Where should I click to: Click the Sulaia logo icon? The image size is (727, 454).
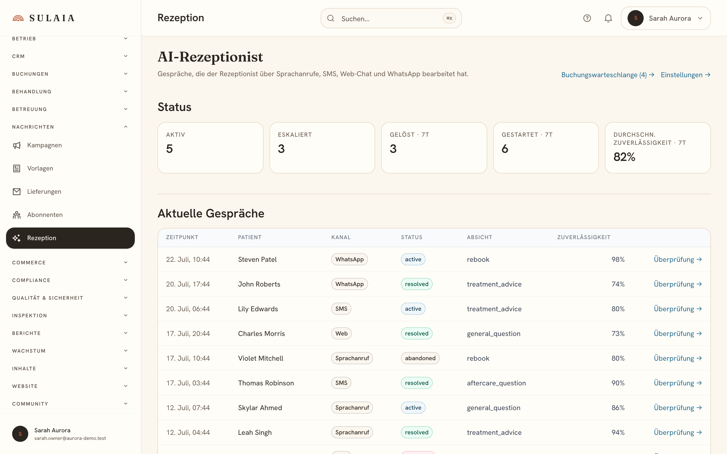18,18
